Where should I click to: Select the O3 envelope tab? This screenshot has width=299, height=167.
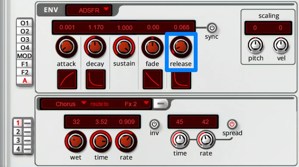click(x=25, y=40)
